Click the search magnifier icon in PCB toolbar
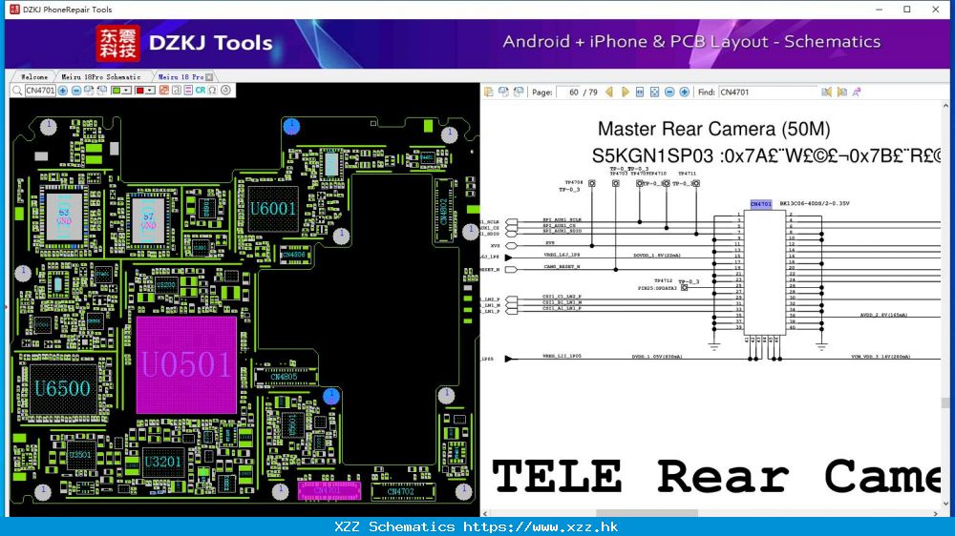The width and height of the screenshot is (955, 536). 17,91
